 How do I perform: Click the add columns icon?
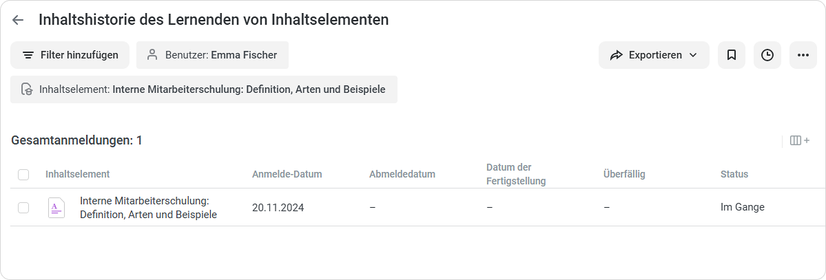pos(800,140)
